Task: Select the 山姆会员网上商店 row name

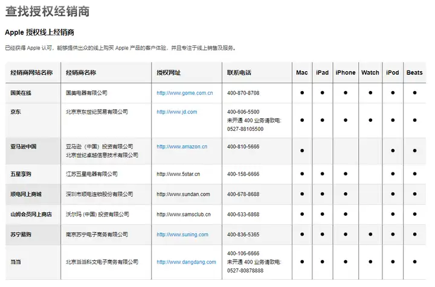Action: point(31,214)
